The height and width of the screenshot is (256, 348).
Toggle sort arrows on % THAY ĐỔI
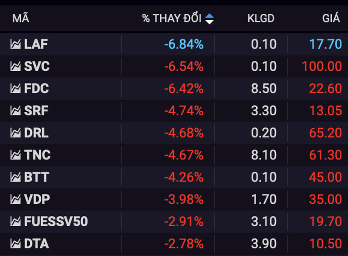point(209,18)
